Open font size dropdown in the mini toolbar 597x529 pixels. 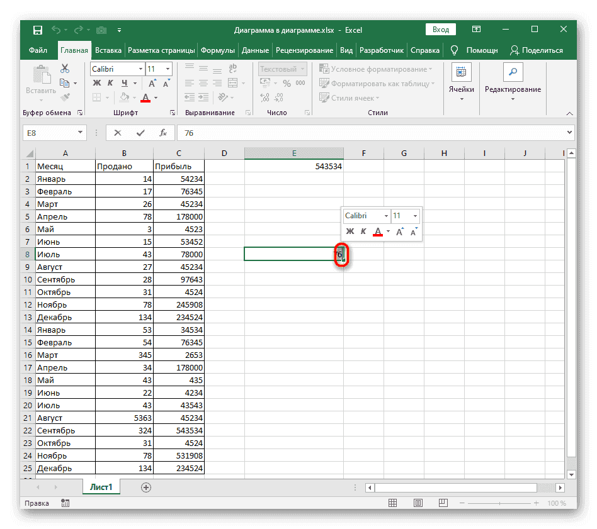(415, 216)
